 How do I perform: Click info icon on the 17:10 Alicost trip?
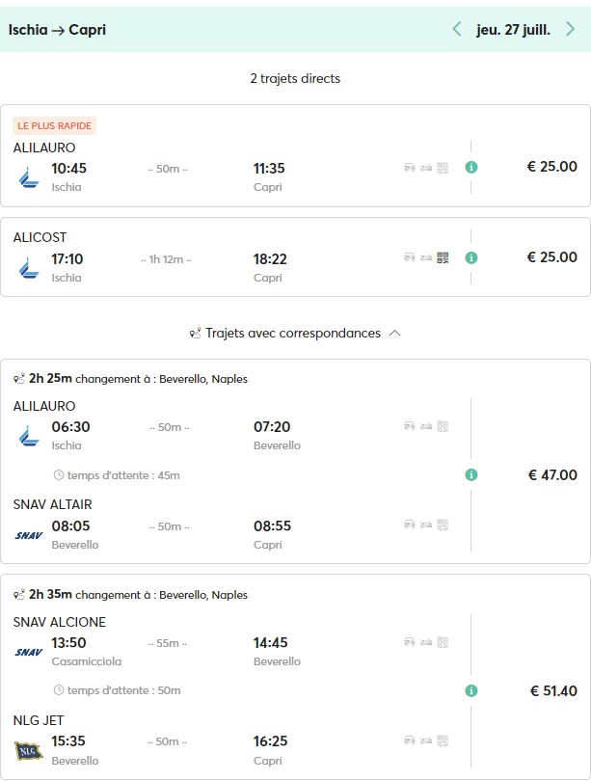471,257
